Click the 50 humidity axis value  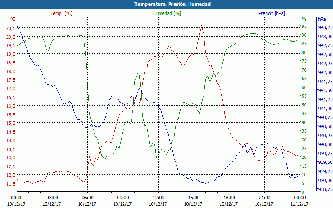click(304, 105)
